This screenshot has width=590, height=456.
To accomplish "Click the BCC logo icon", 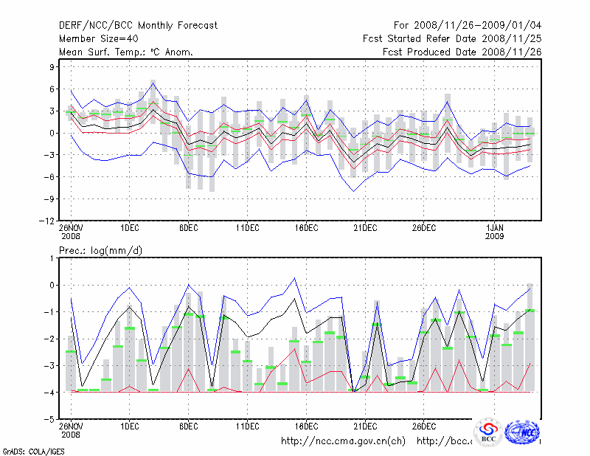I will point(488,432).
